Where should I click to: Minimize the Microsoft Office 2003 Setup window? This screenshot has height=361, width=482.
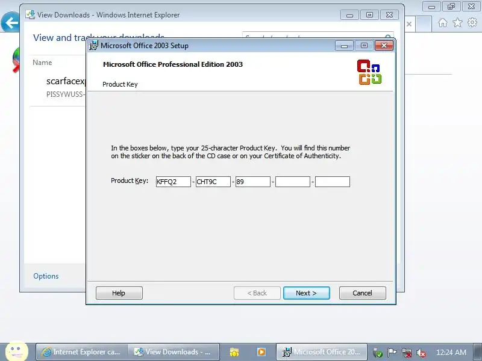click(344, 46)
